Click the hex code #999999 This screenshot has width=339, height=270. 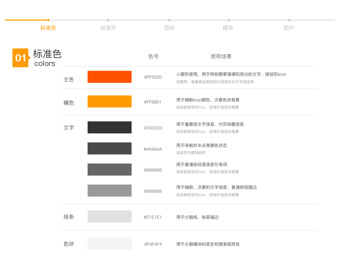pos(153,191)
